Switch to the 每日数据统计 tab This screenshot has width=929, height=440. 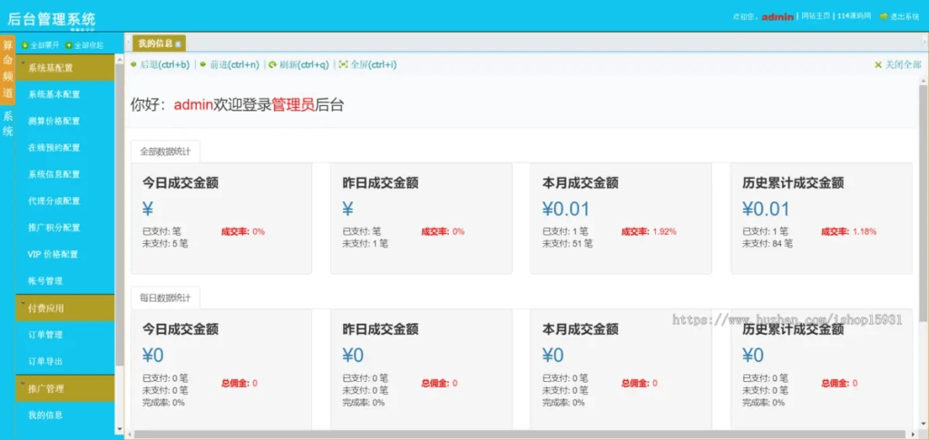(x=165, y=298)
